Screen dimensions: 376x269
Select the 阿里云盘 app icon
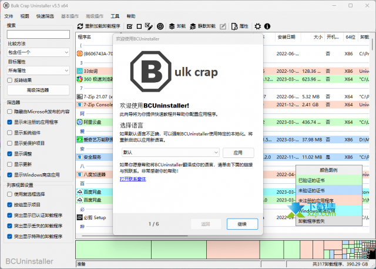80,122
